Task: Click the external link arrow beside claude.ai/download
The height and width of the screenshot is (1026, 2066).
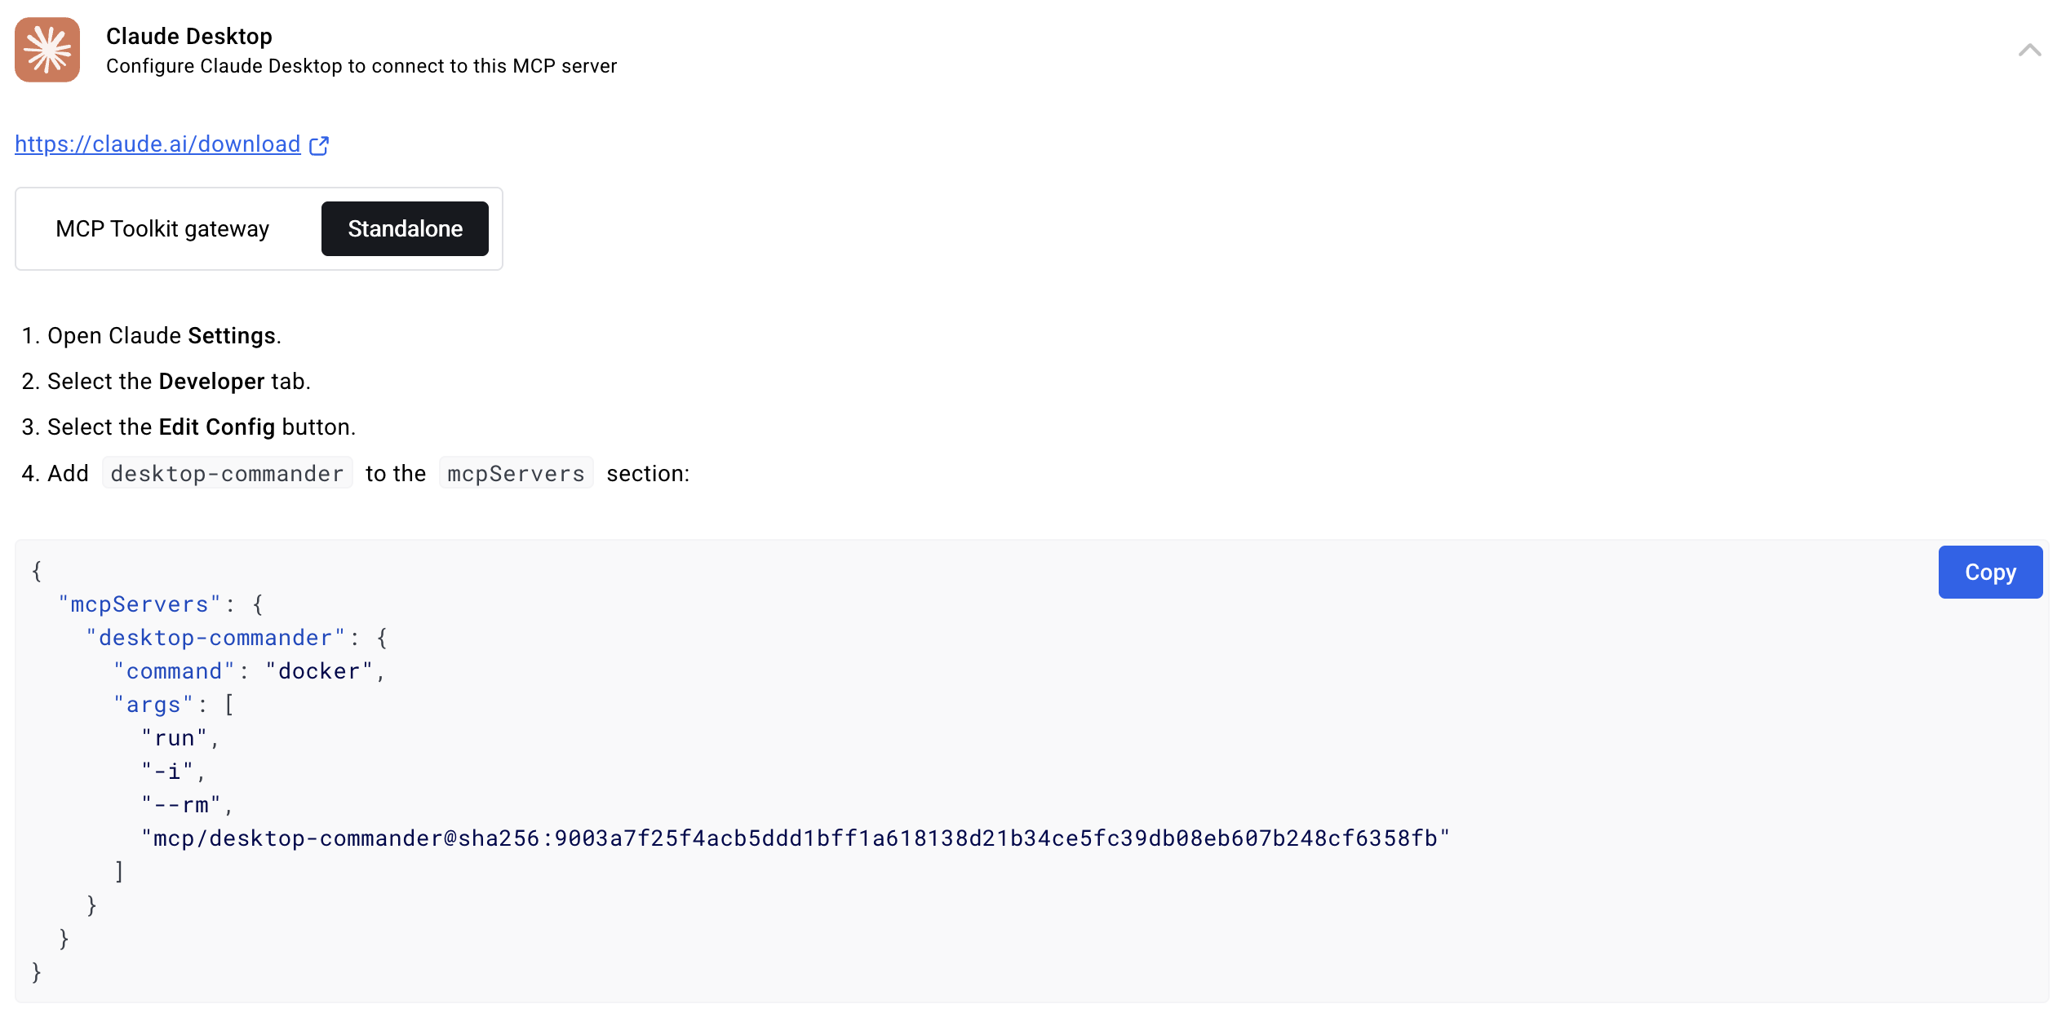Action: click(x=318, y=144)
